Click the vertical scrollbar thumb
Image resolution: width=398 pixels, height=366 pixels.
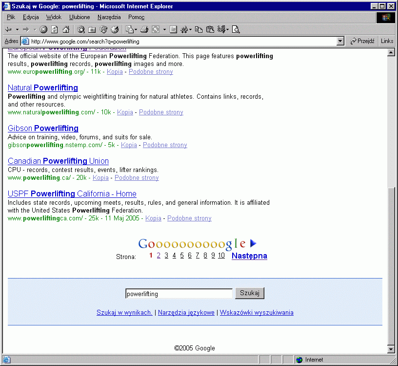pyautogui.click(x=391, y=266)
